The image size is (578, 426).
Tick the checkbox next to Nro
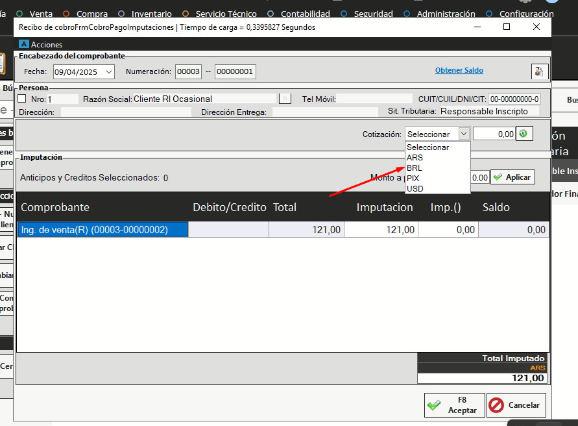(22, 99)
